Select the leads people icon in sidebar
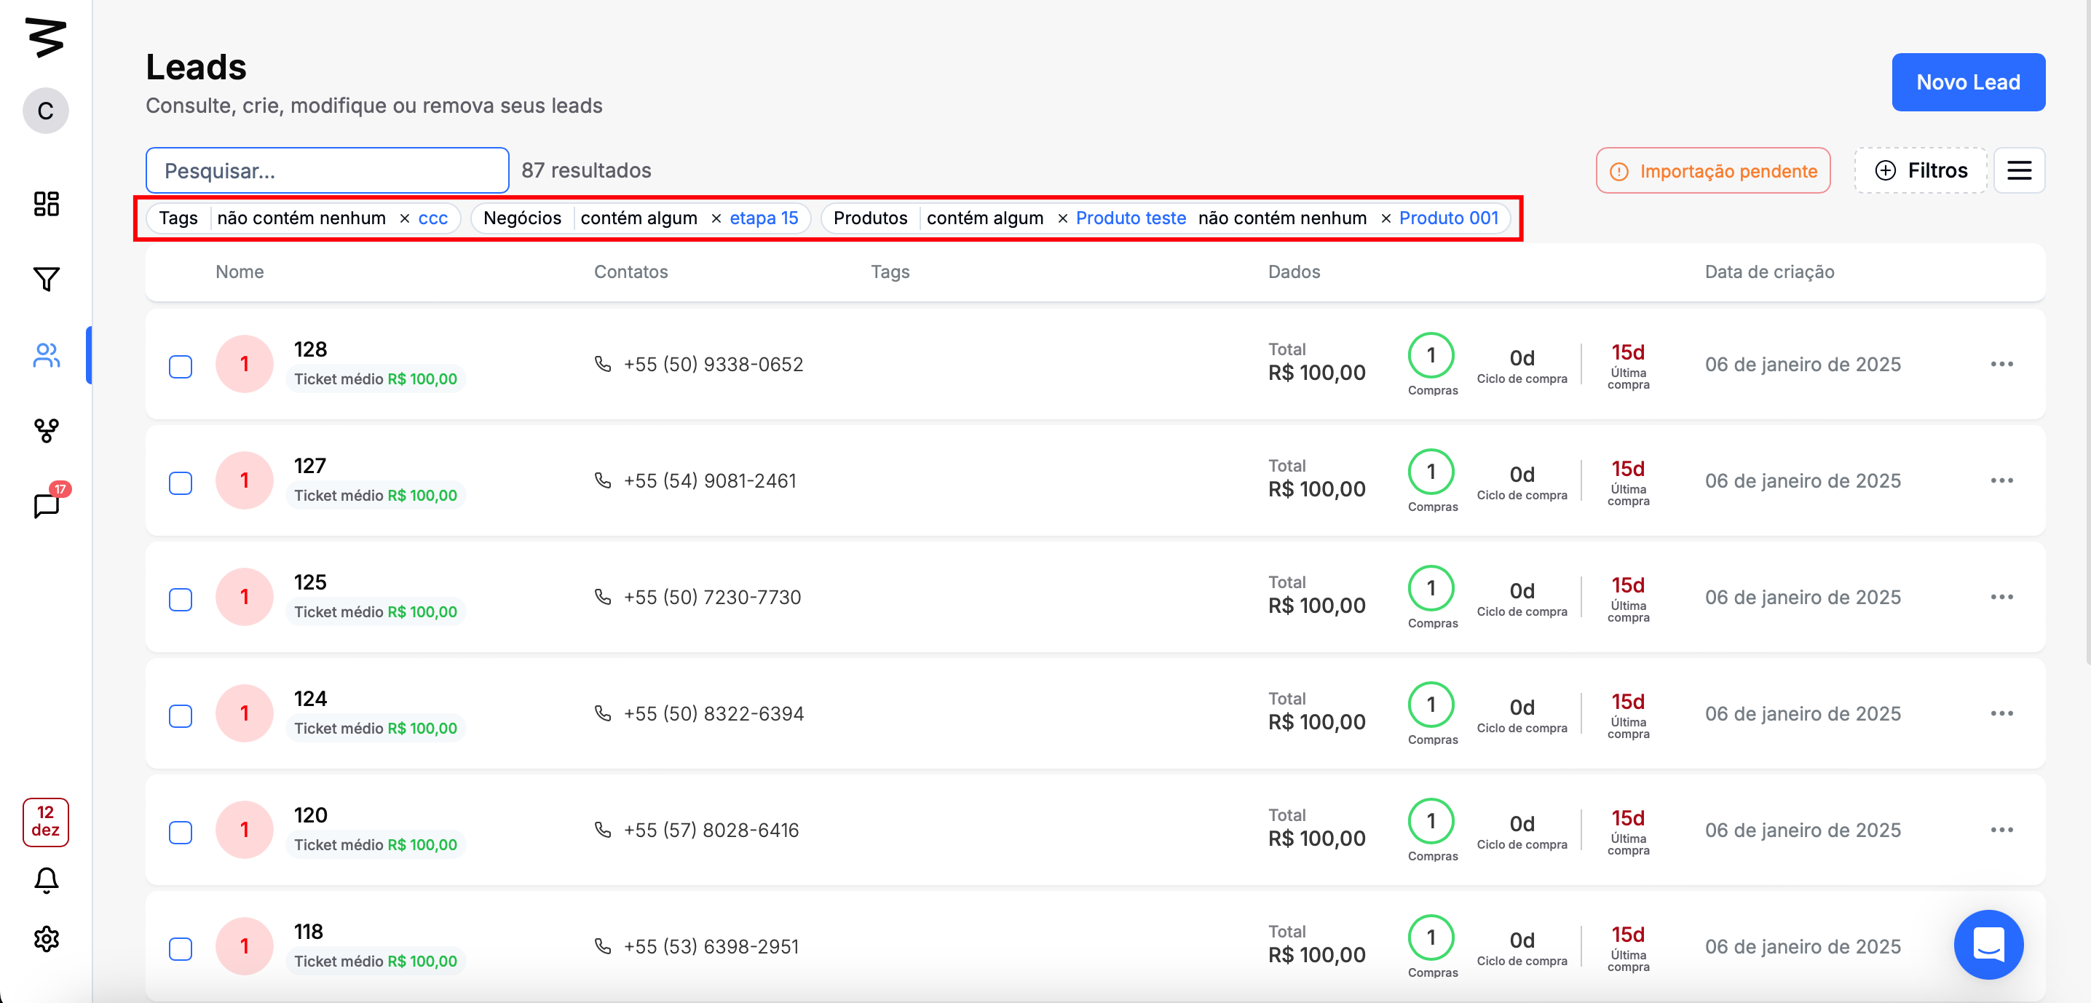 pyautogui.click(x=47, y=354)
